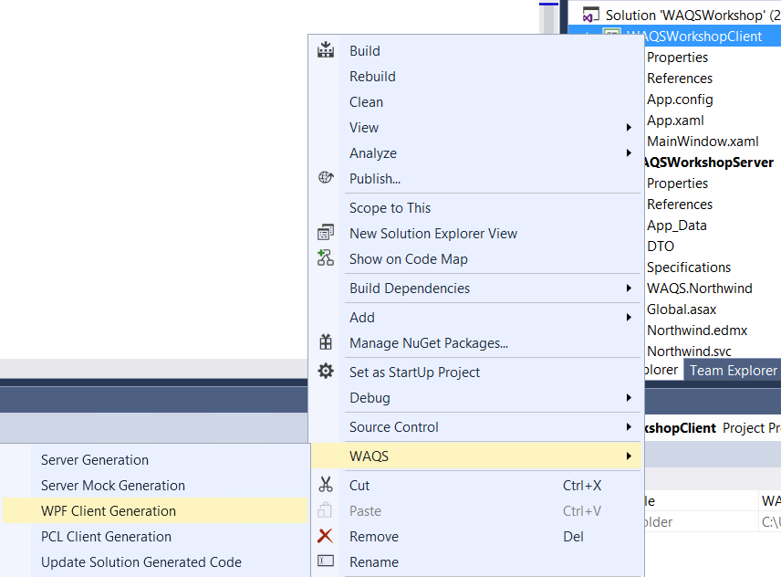Choose Remove from the context menu
Image resolution: width=781 pixels, height=577 pixels.
[x=476, y=537]
